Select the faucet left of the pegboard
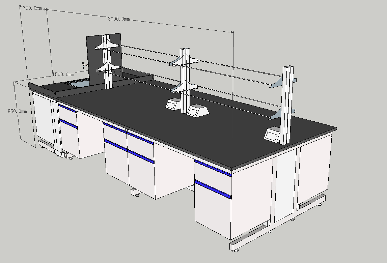Image resolution: width=387 pixels, height=263 pixels. point(83,64)
